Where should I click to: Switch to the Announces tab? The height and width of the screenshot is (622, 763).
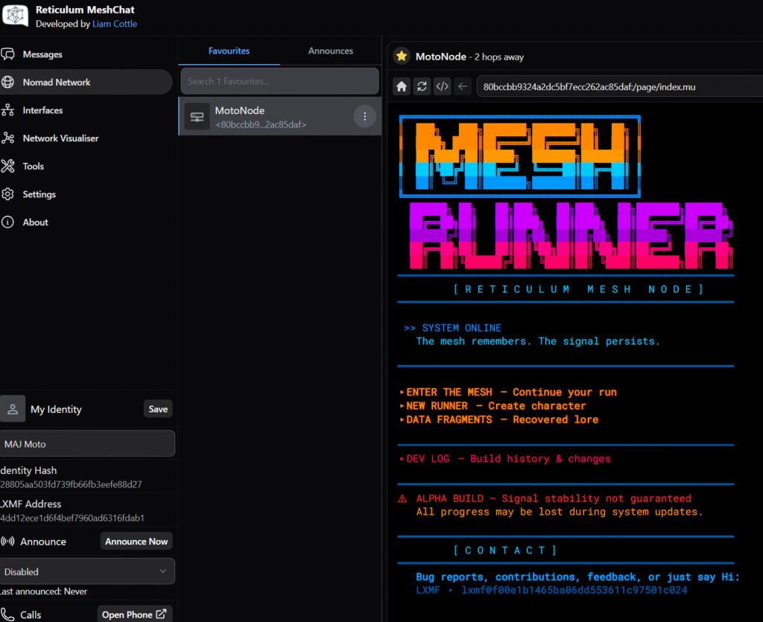pyautogui.click(x=330, y=51)
